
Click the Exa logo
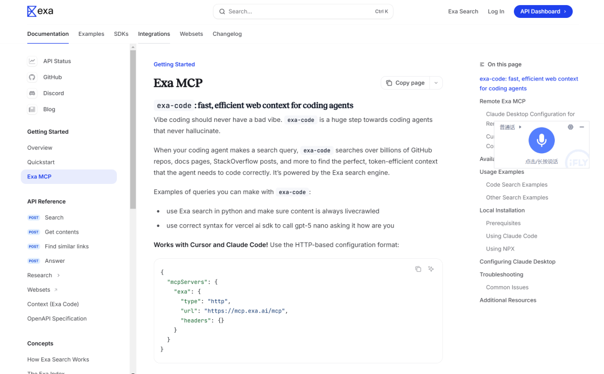click(x=40, y=11)
